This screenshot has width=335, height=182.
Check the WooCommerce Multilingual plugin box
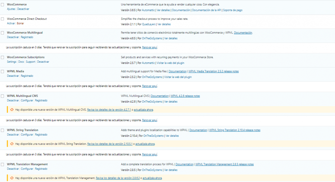point(2,33)
